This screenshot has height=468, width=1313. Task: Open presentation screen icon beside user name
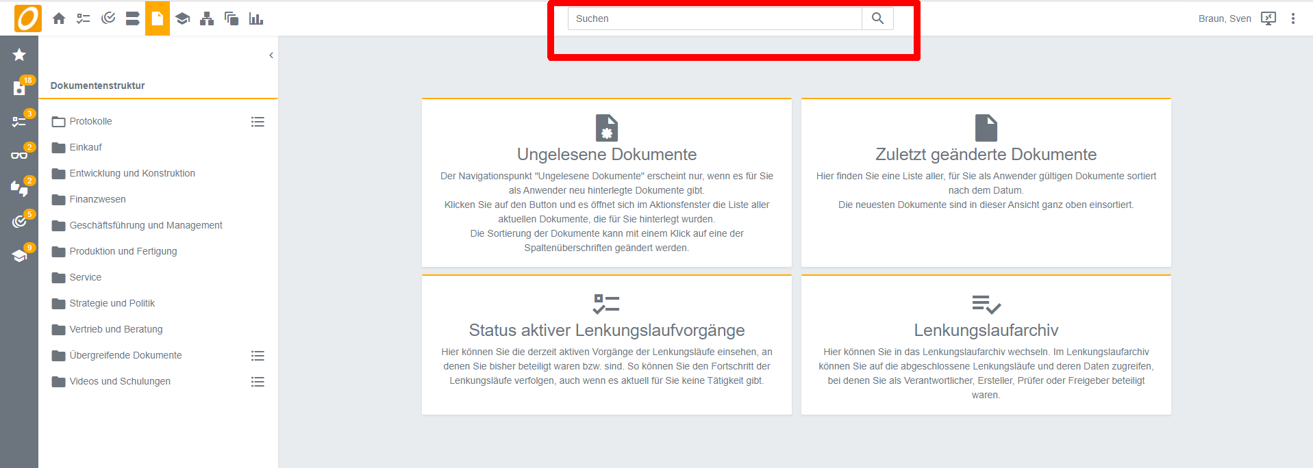(1268, 18)
